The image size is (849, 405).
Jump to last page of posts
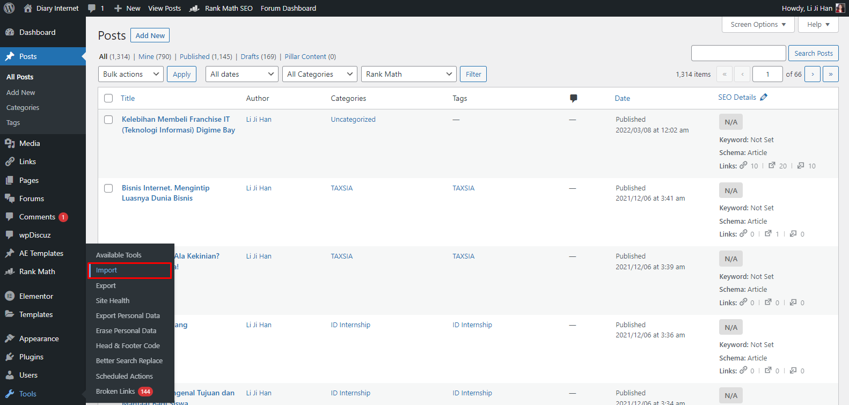click(831, 74)
